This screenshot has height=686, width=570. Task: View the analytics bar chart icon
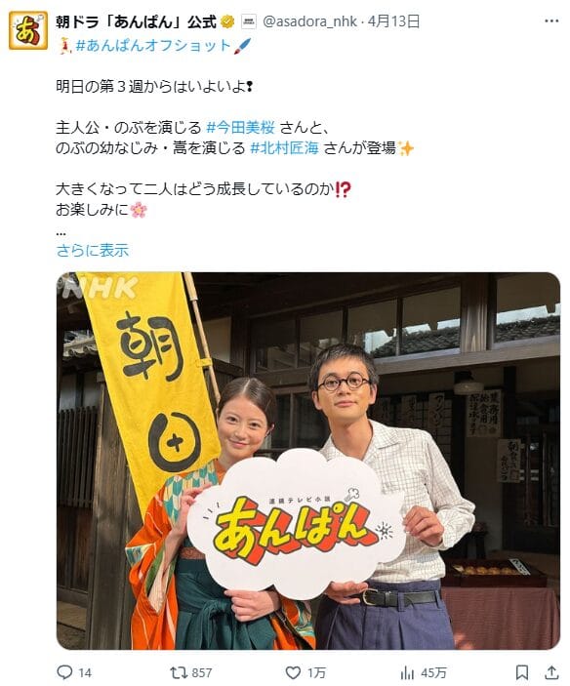point(407,672)
